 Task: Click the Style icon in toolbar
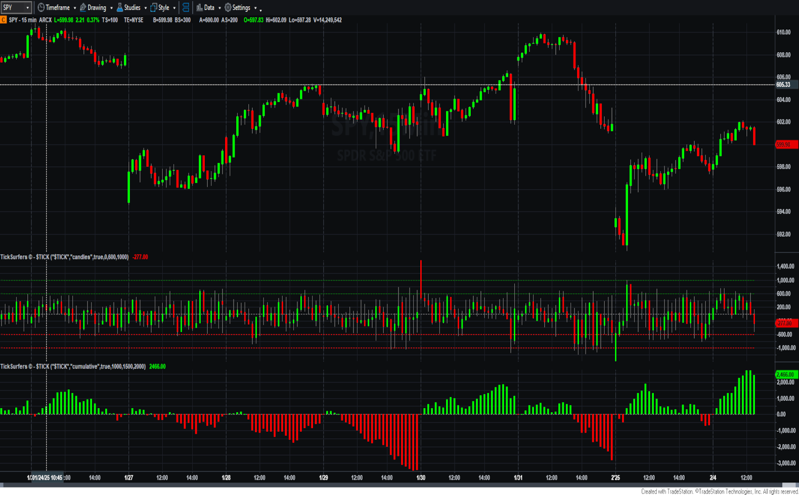154,8
